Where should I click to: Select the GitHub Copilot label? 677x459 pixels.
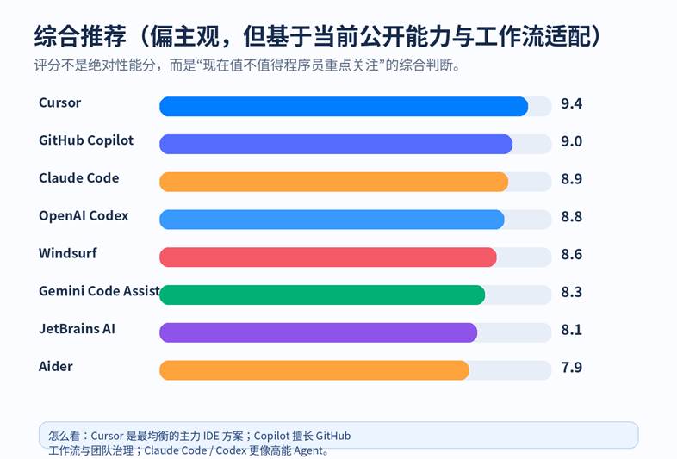86,140
